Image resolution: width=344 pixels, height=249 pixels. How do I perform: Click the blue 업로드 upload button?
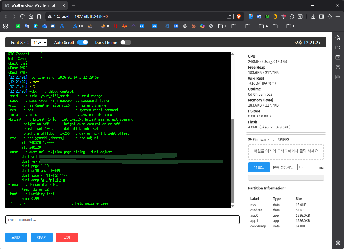(259, 167)
